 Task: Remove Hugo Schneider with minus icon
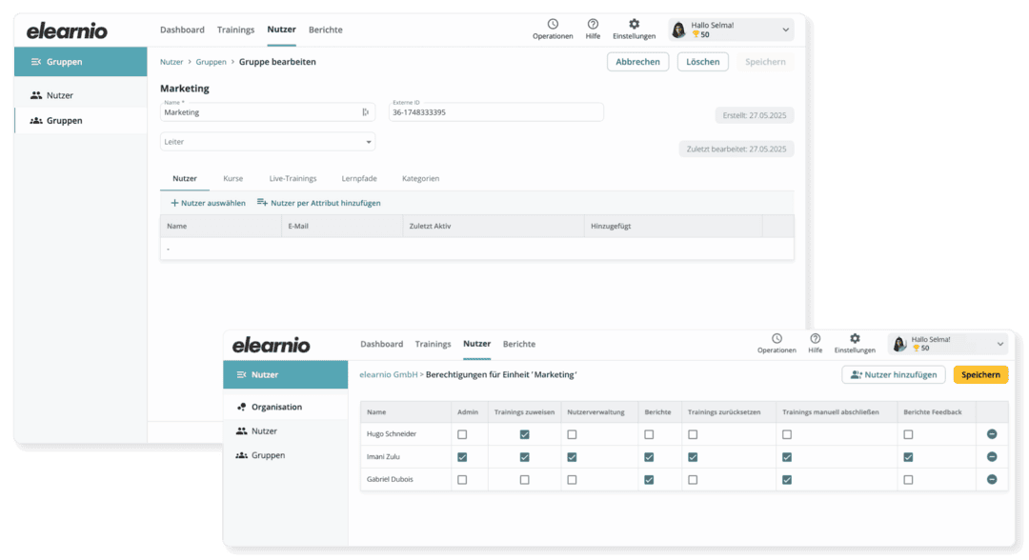[x=992, y=434]
